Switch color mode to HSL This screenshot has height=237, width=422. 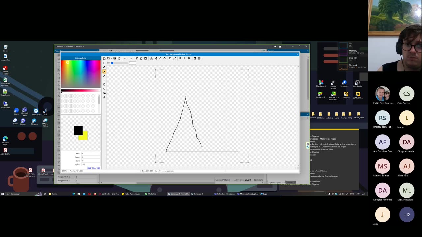point(94,168)
